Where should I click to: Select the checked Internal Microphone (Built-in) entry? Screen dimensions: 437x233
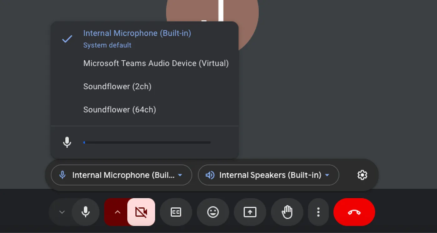tap(137, 33)
